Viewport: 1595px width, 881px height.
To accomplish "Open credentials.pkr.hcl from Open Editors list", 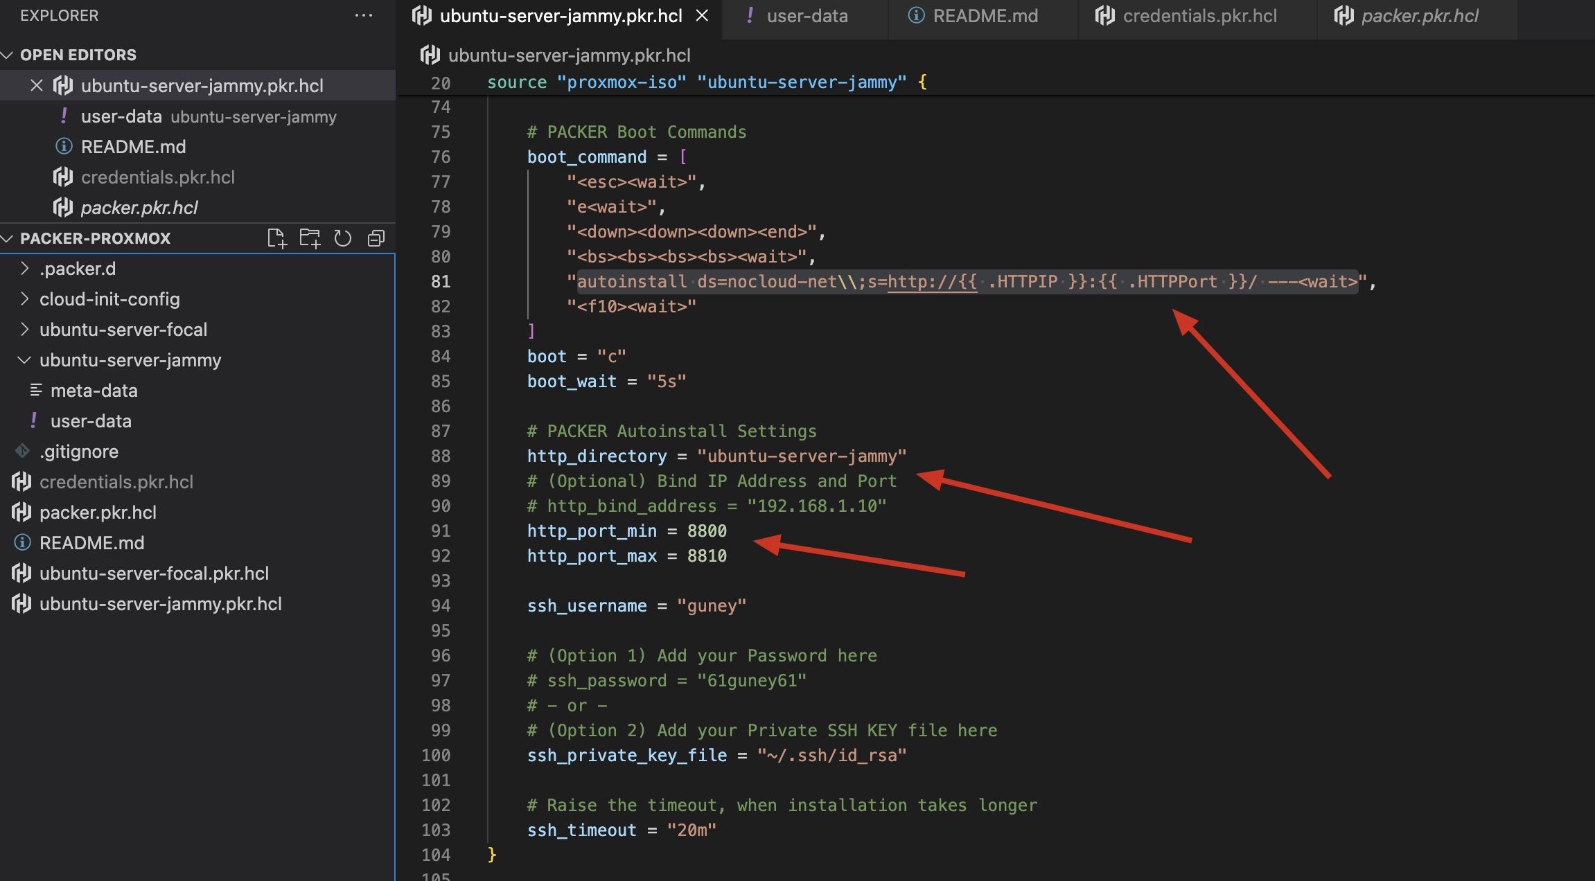I will coord(197,177).
